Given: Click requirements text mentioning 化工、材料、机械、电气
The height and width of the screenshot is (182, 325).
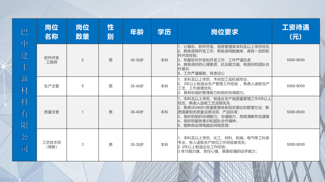Looking at the screenshot, I should coord(224,145).
